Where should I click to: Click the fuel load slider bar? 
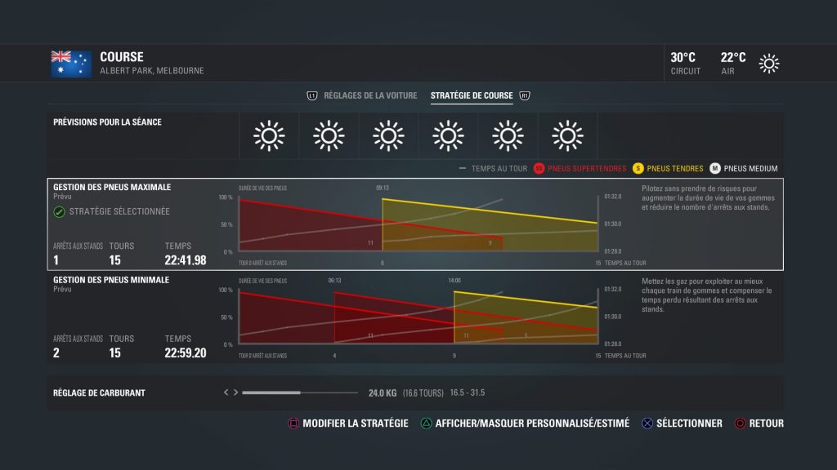(x=299, y=392)
